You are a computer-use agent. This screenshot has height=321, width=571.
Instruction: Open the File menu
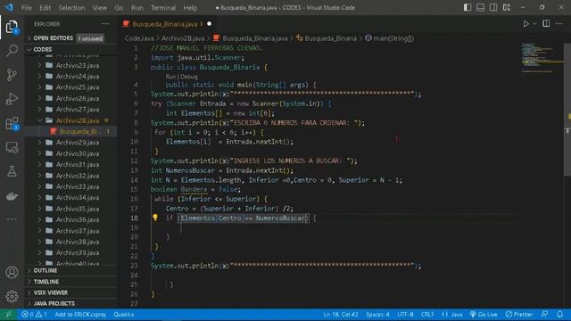pyautogui.click(x=26, y=8)
